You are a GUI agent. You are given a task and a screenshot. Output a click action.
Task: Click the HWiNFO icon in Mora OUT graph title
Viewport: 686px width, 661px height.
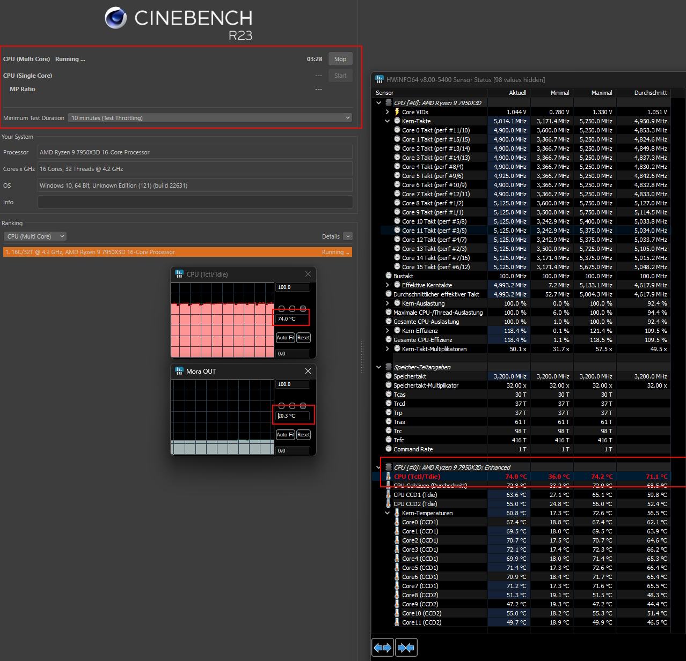click(179, 371)
